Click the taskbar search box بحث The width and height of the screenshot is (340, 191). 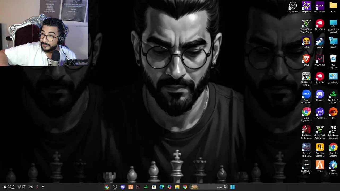pos(209,187)
